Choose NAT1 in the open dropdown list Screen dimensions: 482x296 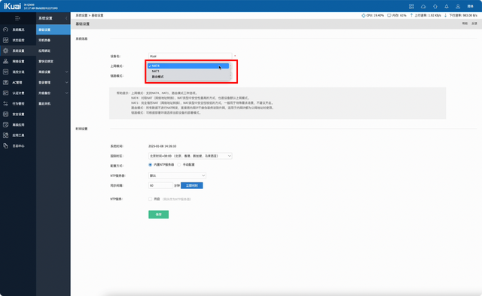[x=188, y=71]
